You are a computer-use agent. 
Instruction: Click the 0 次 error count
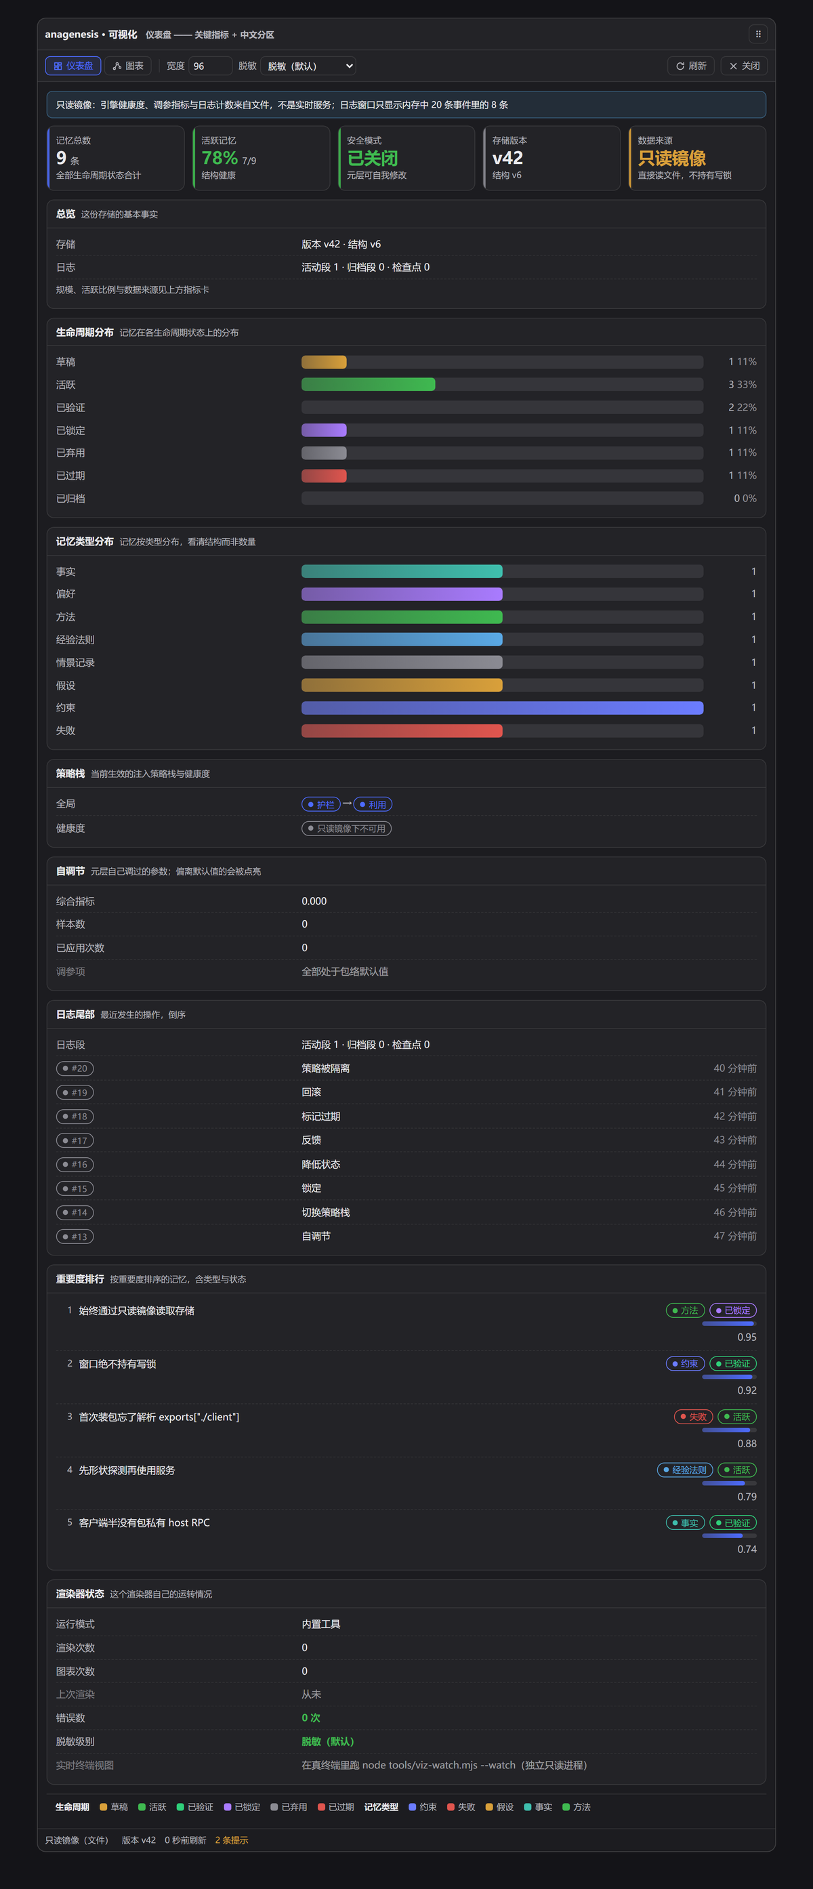(x=311, y=1718)
